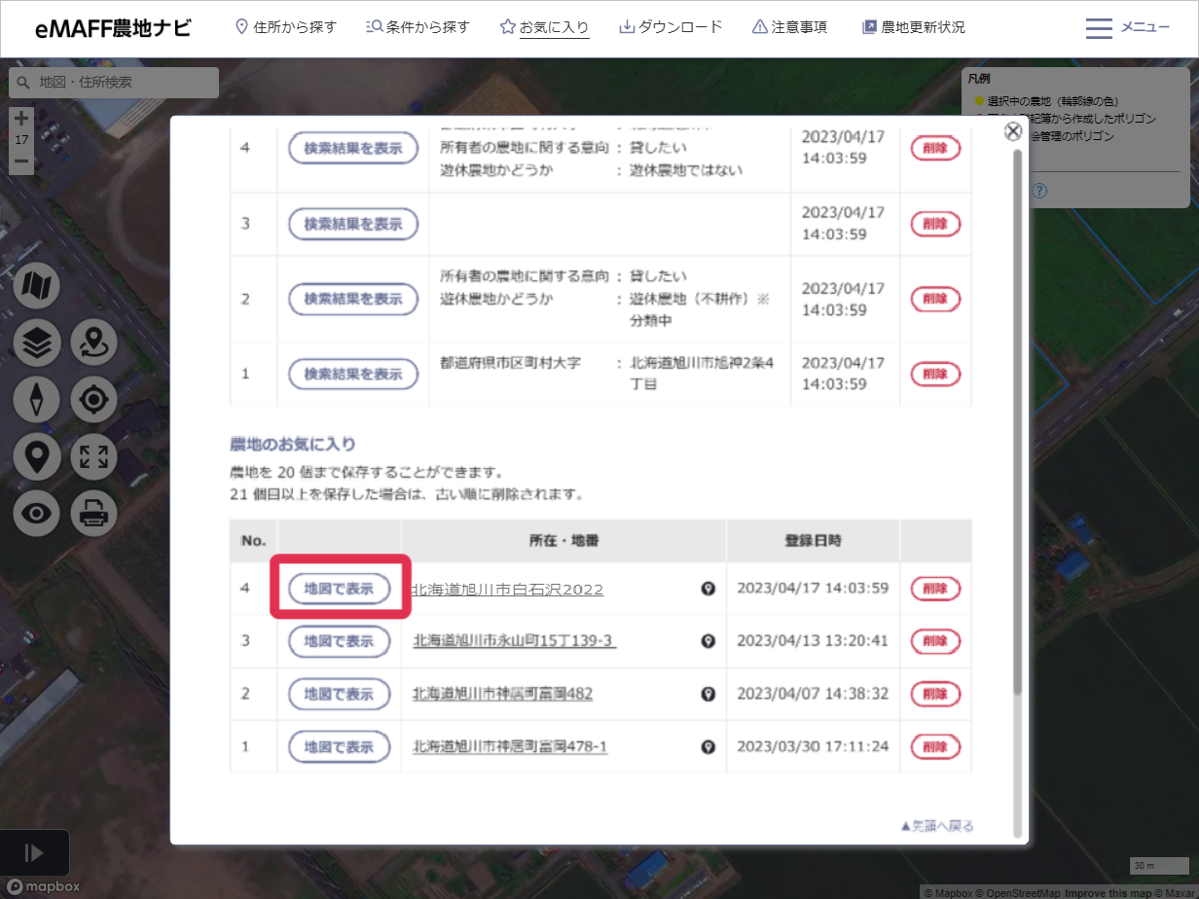1199x899 pixels.
Task: Click pin icon beside 北海道旭川市神居町富岡482
Action: (x=708, y=694)
